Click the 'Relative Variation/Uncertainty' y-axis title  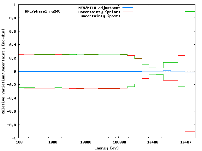tap(3, 71)
